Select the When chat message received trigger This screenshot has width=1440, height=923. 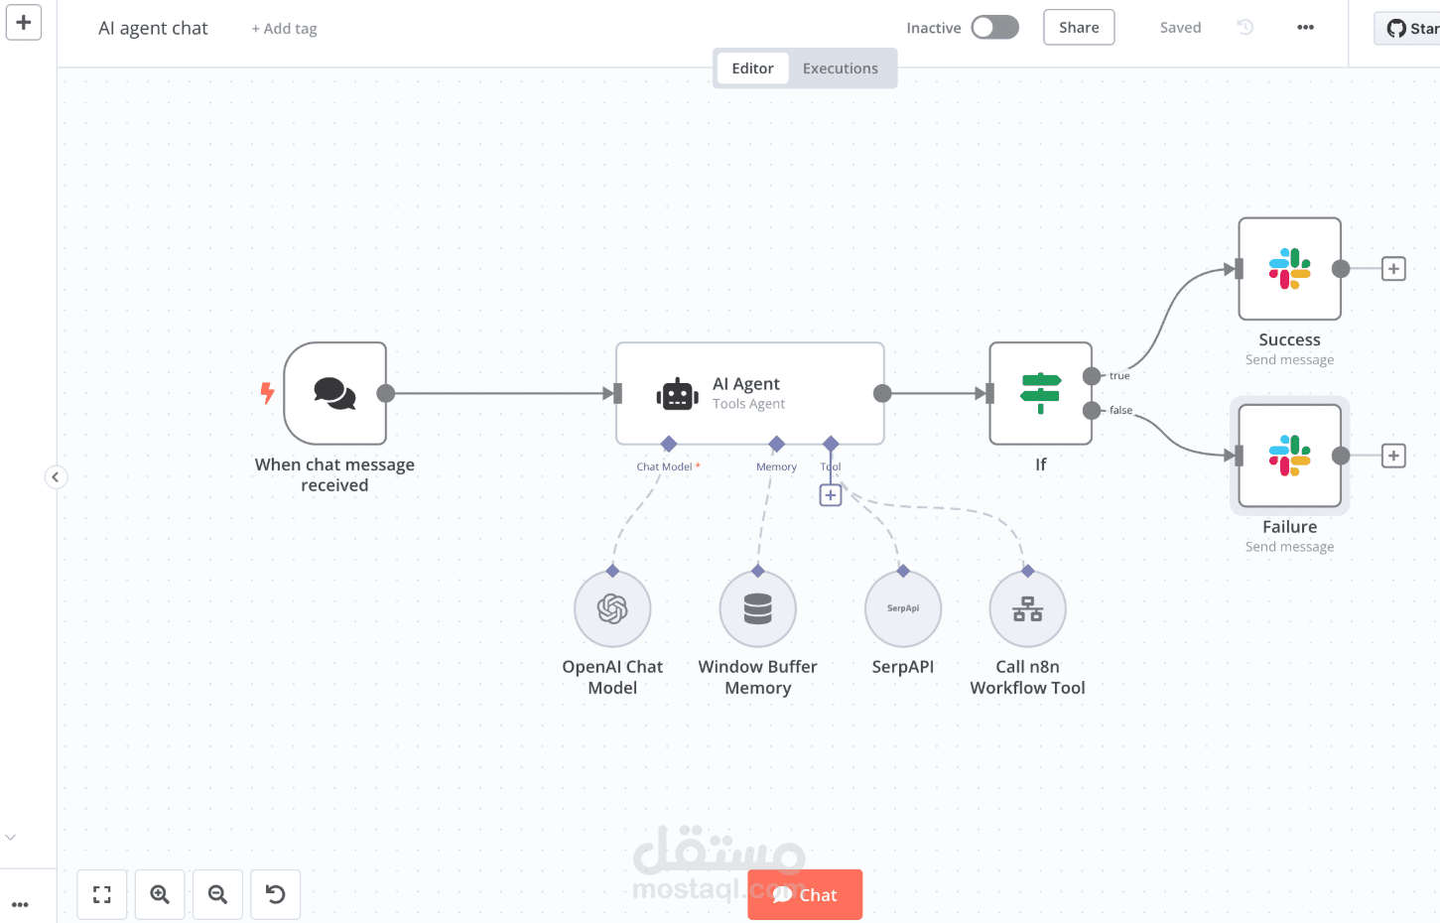point(334,393)
